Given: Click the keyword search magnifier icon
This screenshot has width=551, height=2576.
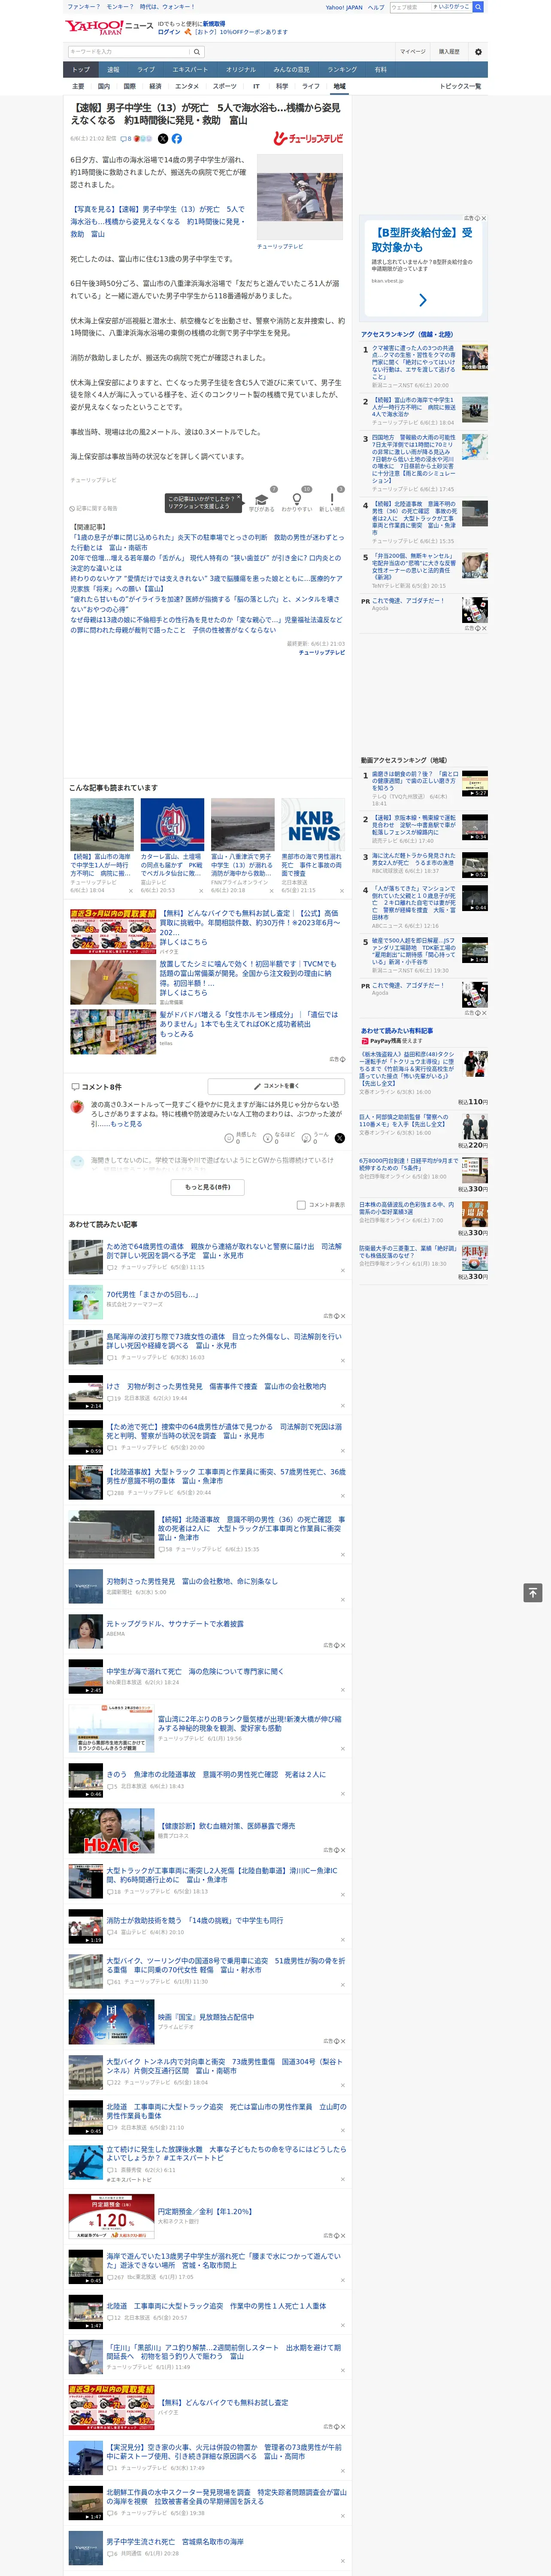Looking at the screenshot, I should coord(197,51).
